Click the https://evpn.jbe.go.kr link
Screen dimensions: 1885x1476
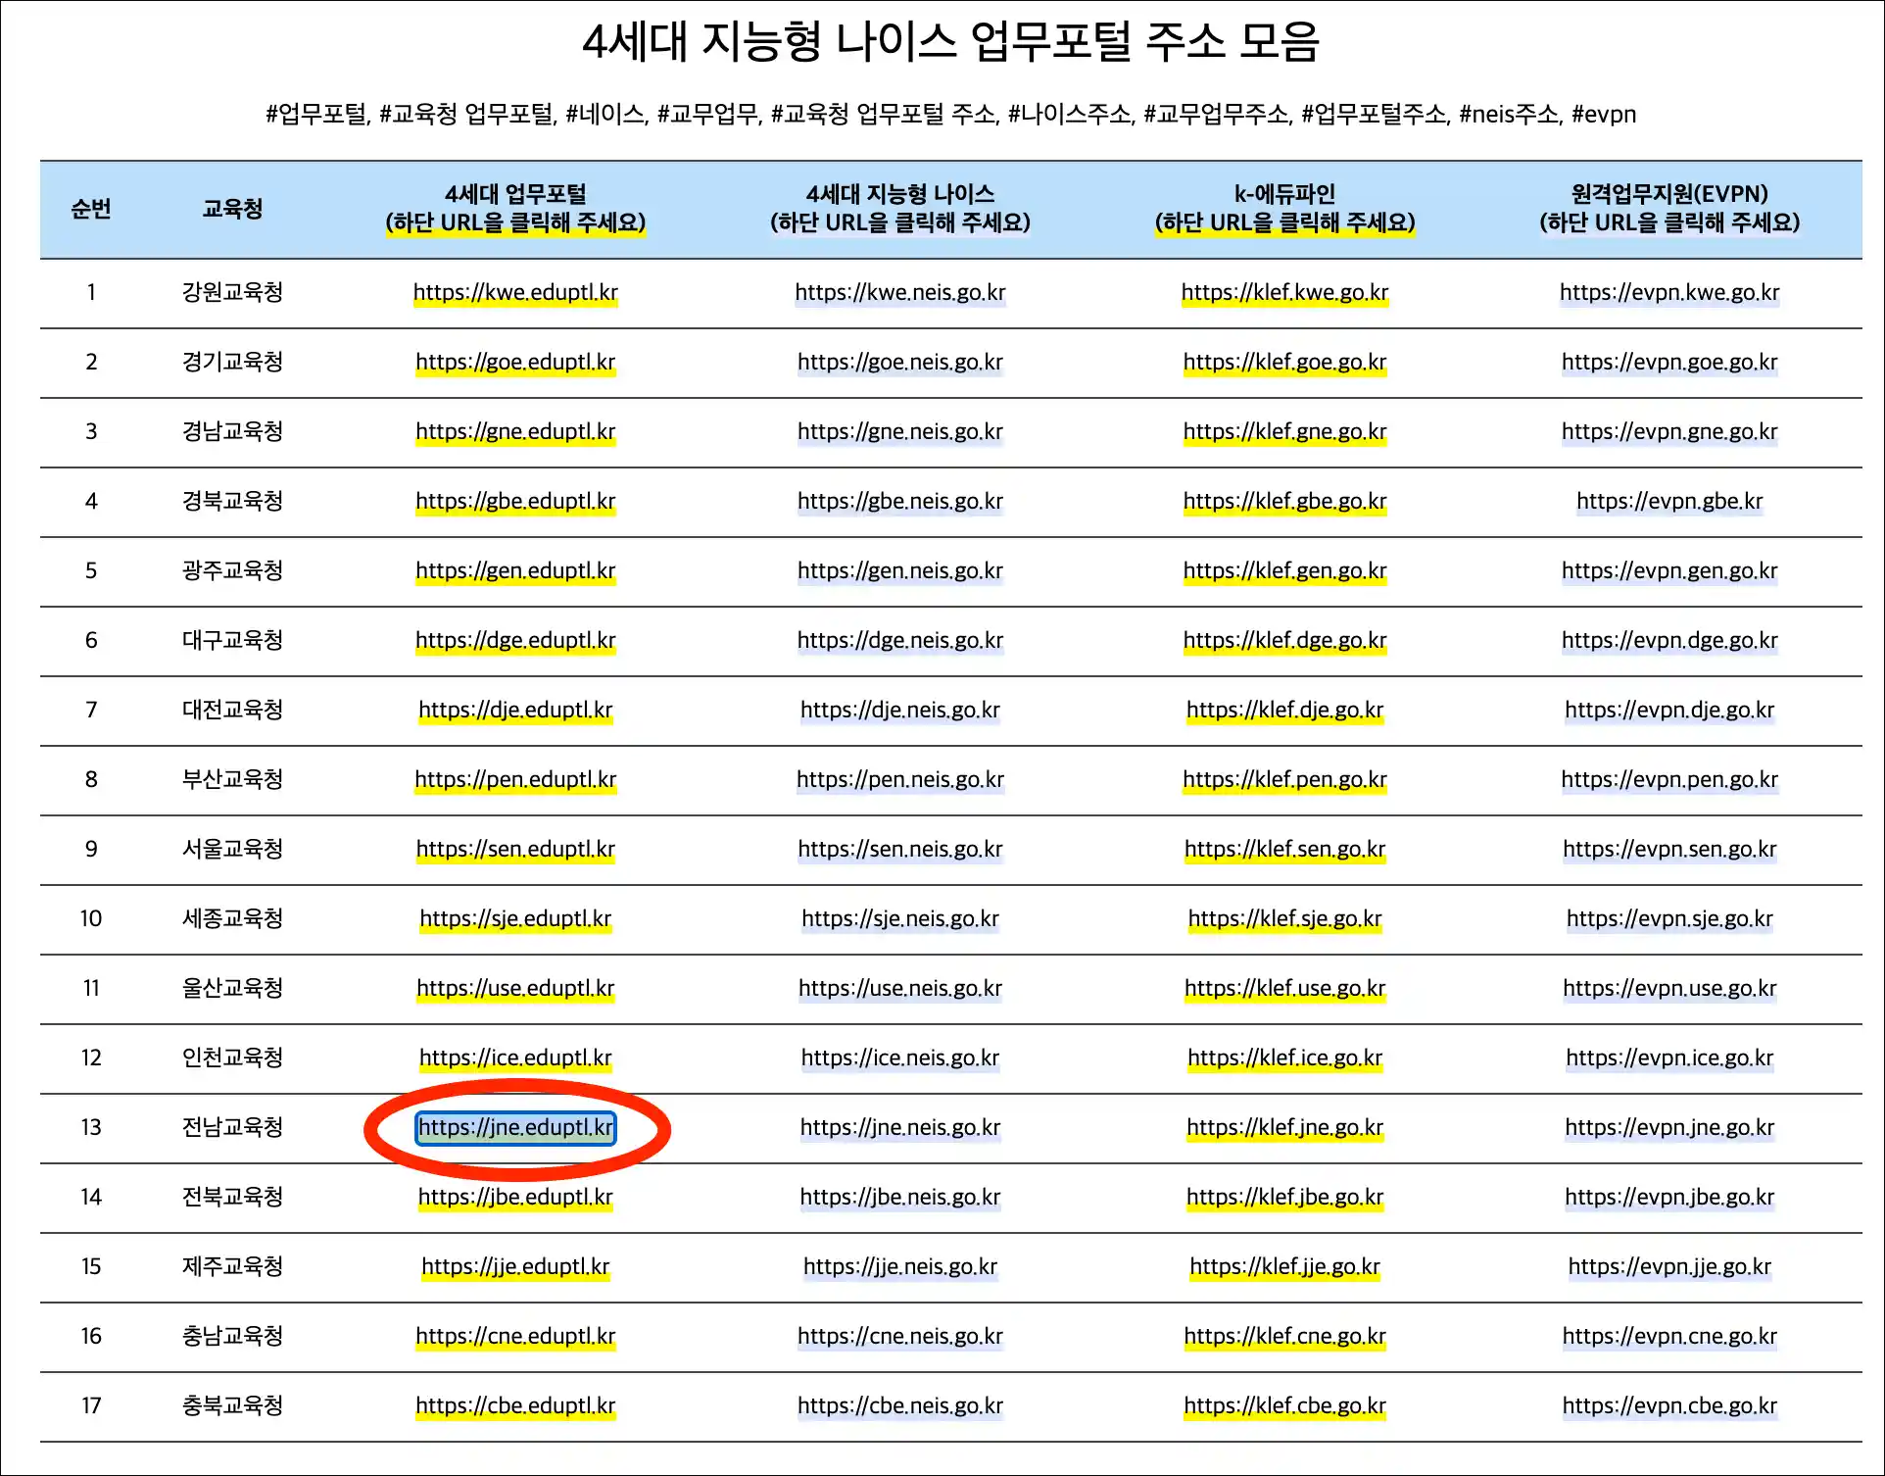click(x=1669, y=1197)
